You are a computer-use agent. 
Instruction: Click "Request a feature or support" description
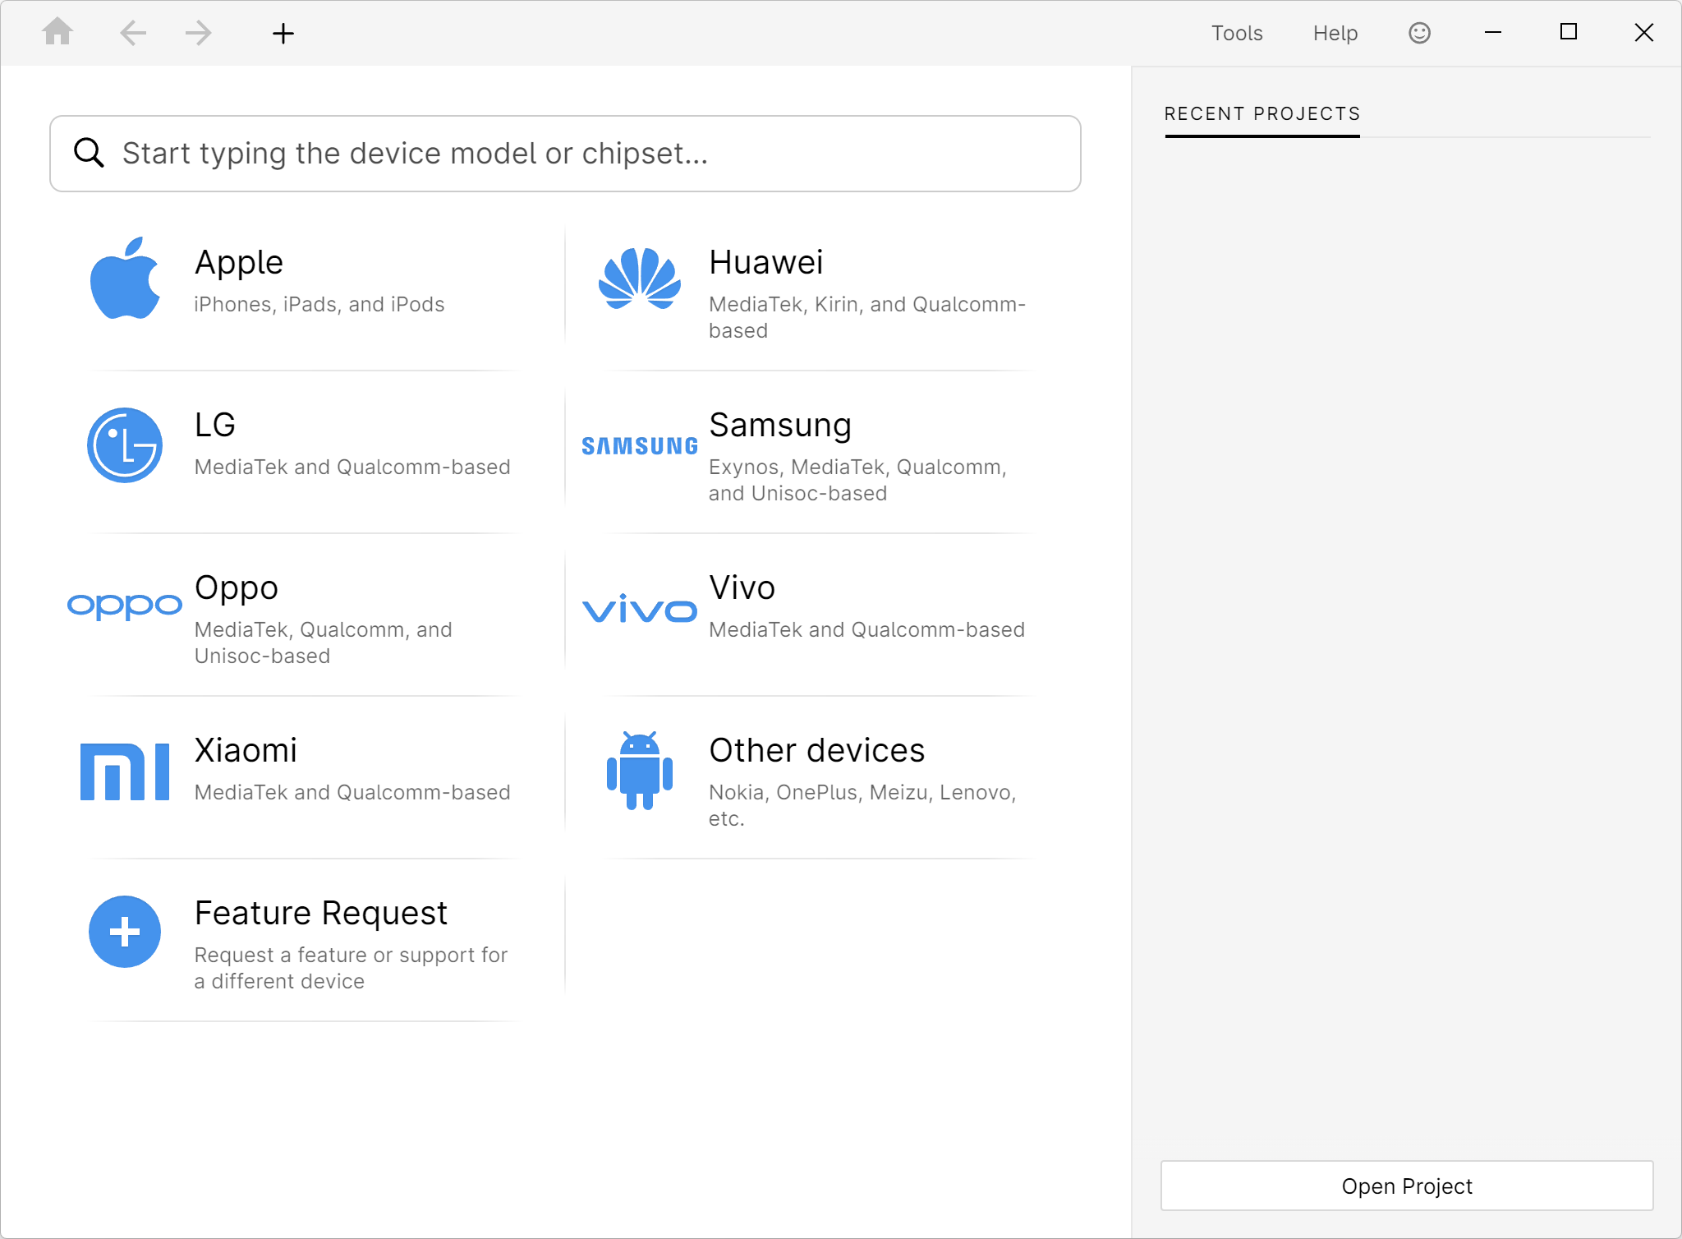(352, 968)
